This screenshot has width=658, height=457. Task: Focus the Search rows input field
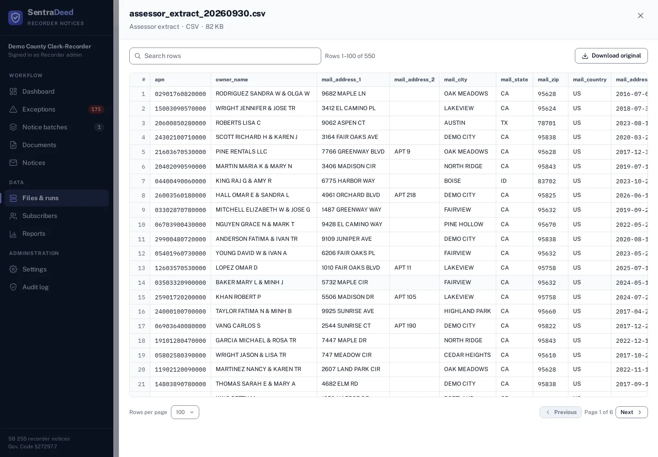[225, 56]
